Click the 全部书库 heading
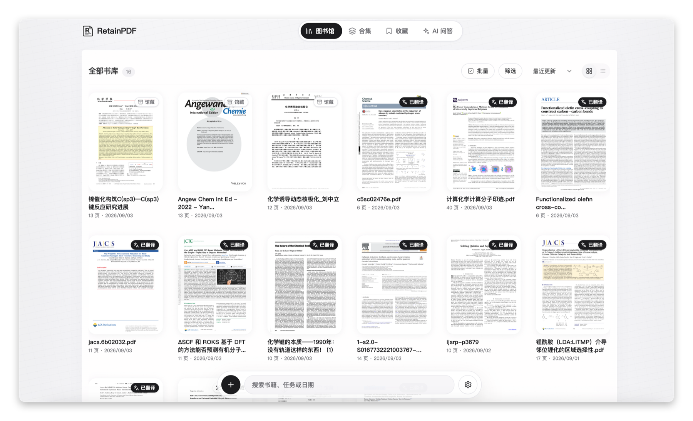This screenshot has width=693, height=421. point(103,71)
